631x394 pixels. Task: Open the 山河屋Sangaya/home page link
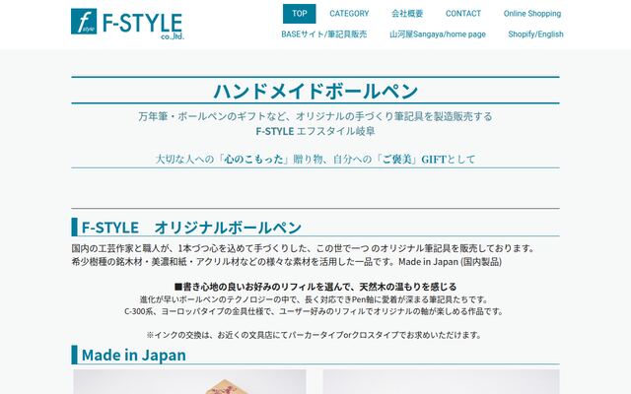[x=438, y=34]
